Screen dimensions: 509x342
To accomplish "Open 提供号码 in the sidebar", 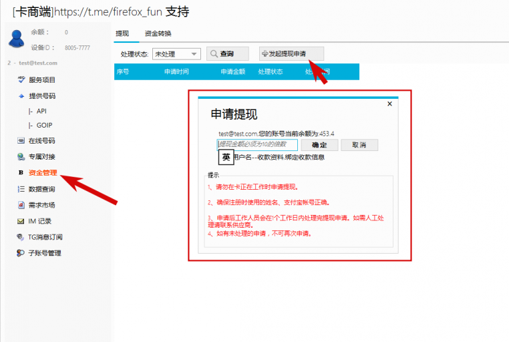I will [x=42, y=96].
